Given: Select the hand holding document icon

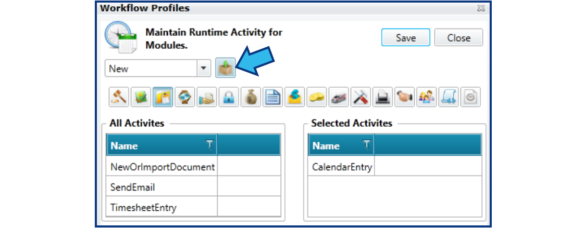Looking at the screenshot, I should click(207, 97).
